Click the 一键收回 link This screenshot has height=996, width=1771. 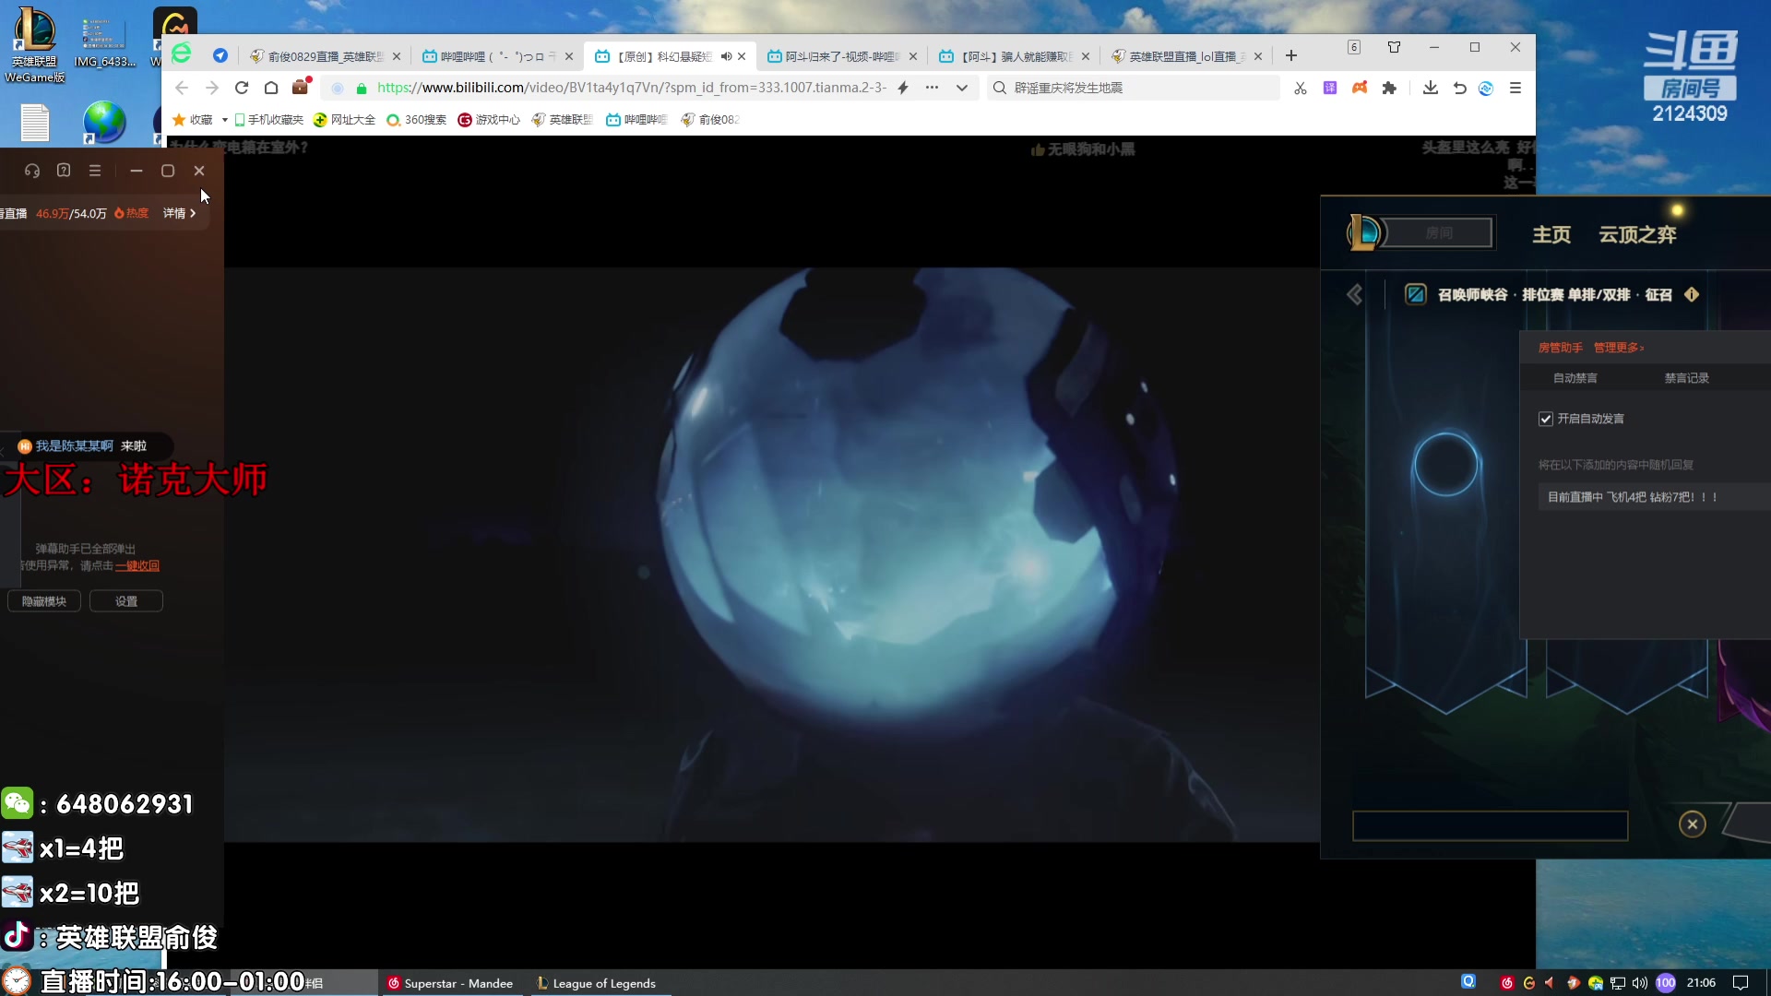[137, 565]
